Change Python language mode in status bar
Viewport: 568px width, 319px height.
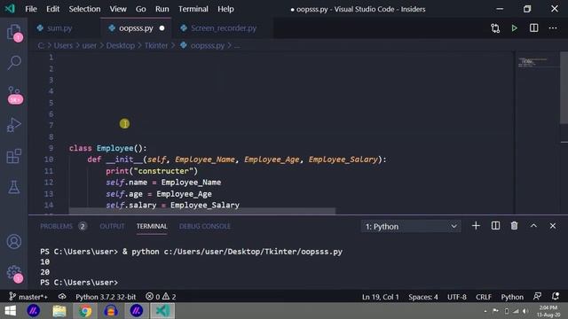[512, 297]
